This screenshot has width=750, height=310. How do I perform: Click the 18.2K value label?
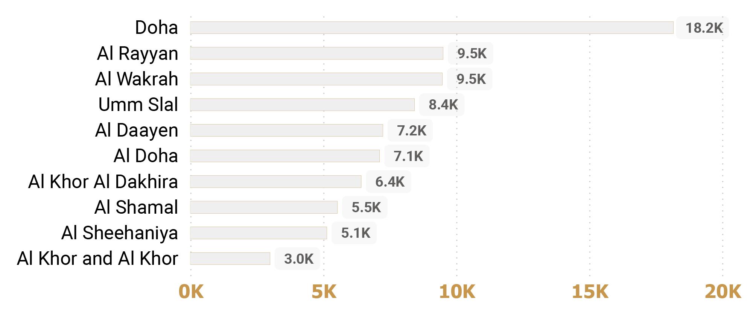[x=704, y=28]
